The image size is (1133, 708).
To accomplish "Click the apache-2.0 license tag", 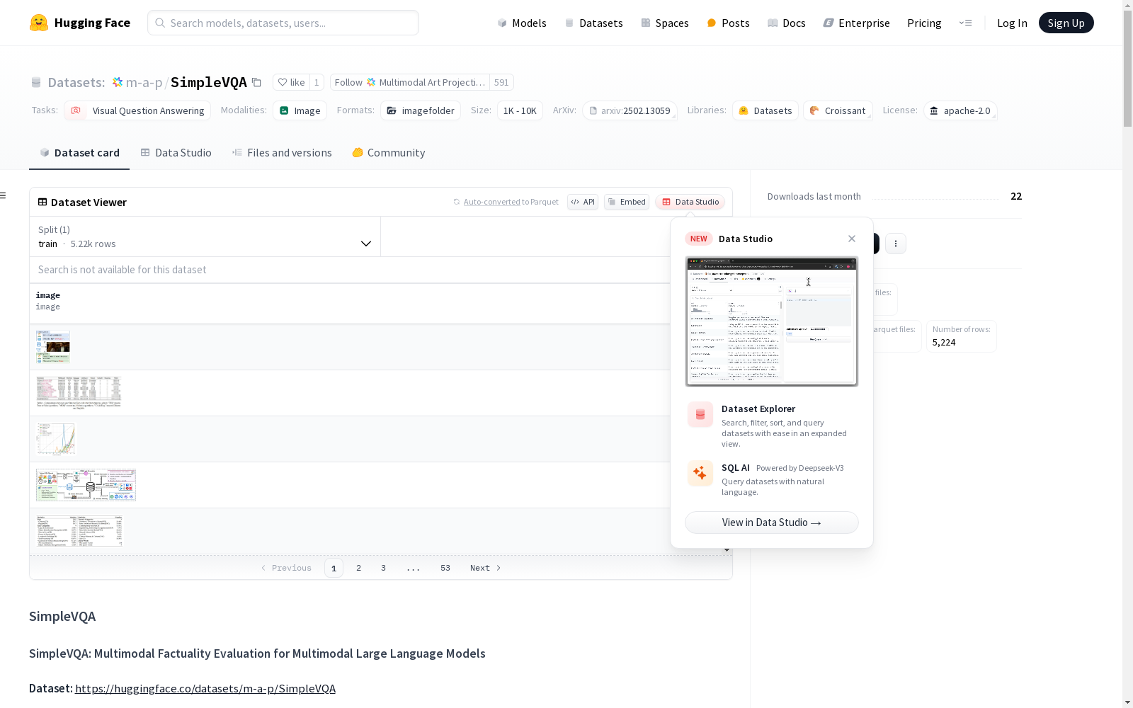I will [x=960, y=110].
